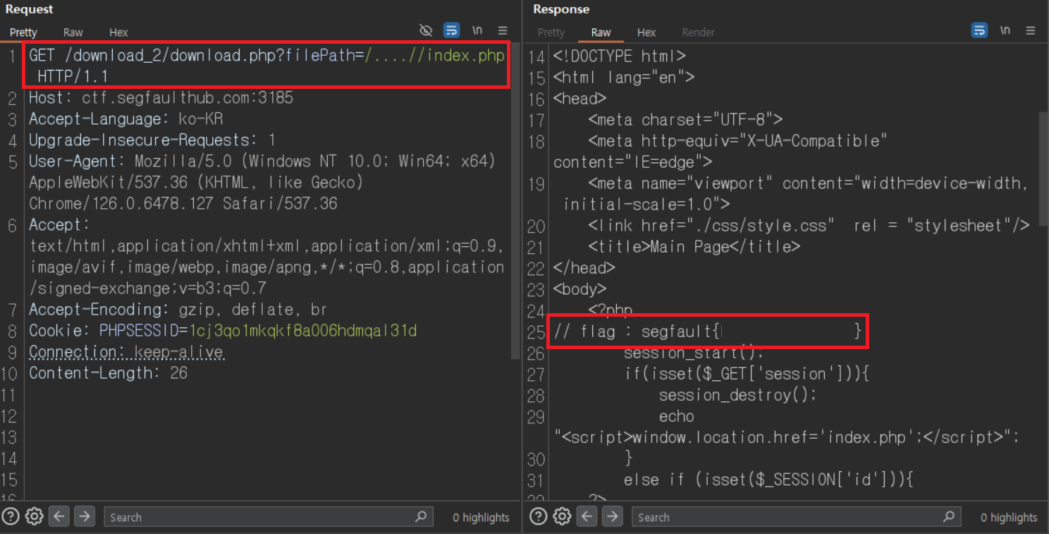Open help icon below Response panel
Image resolution: width=1049 pixels, height=534 pixels.
[539, 516]
